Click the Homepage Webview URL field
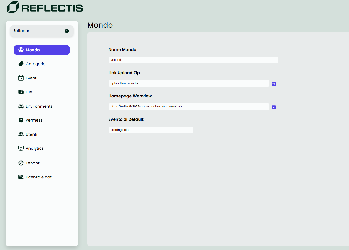The width and height of the screenshot is (349, 250). tap(189, 107)
